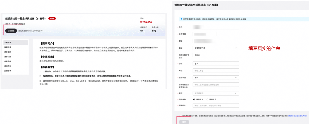Screen dimensions: 309x124
Task: Click the 【参赛对象】 heading
Action: (x=47, y=57)
